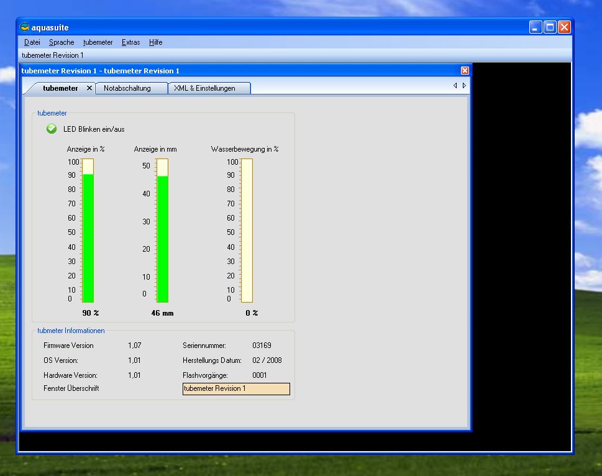602x476 pixels.
Task: Close the tubemeter Revision 1 inner window
Action: [465, 71]
